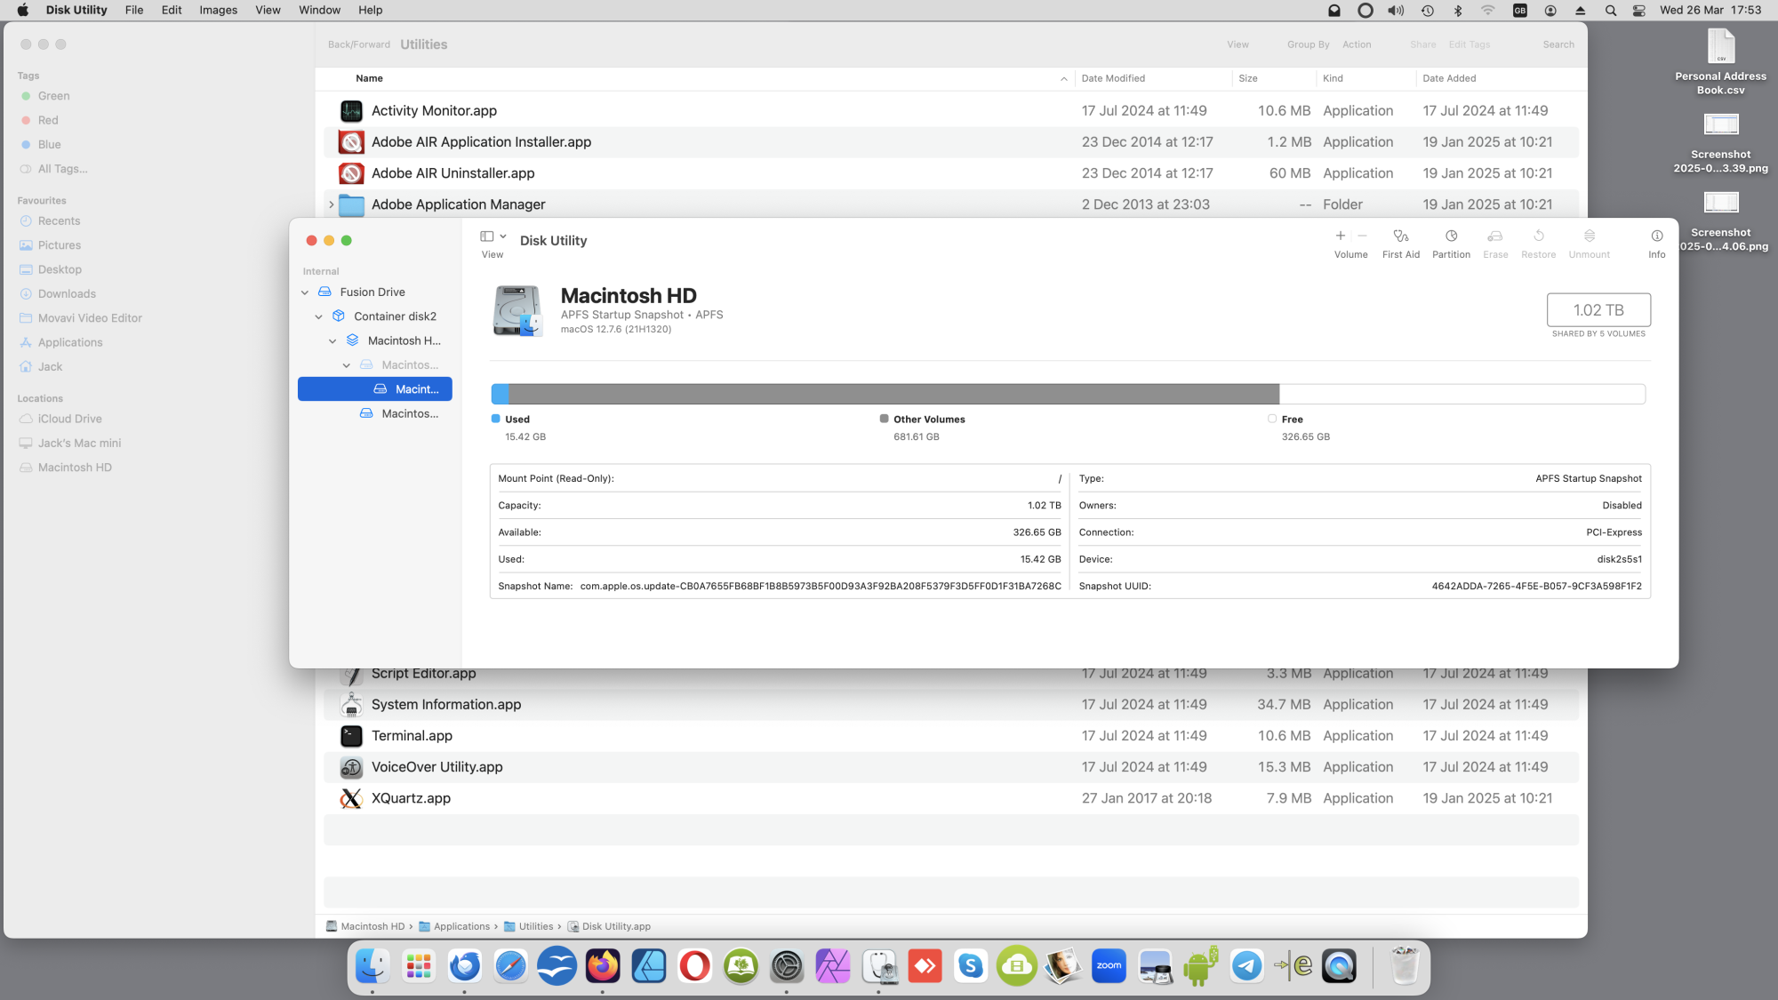
Task: Open the Help menu
Action: (x=370, y=10)
